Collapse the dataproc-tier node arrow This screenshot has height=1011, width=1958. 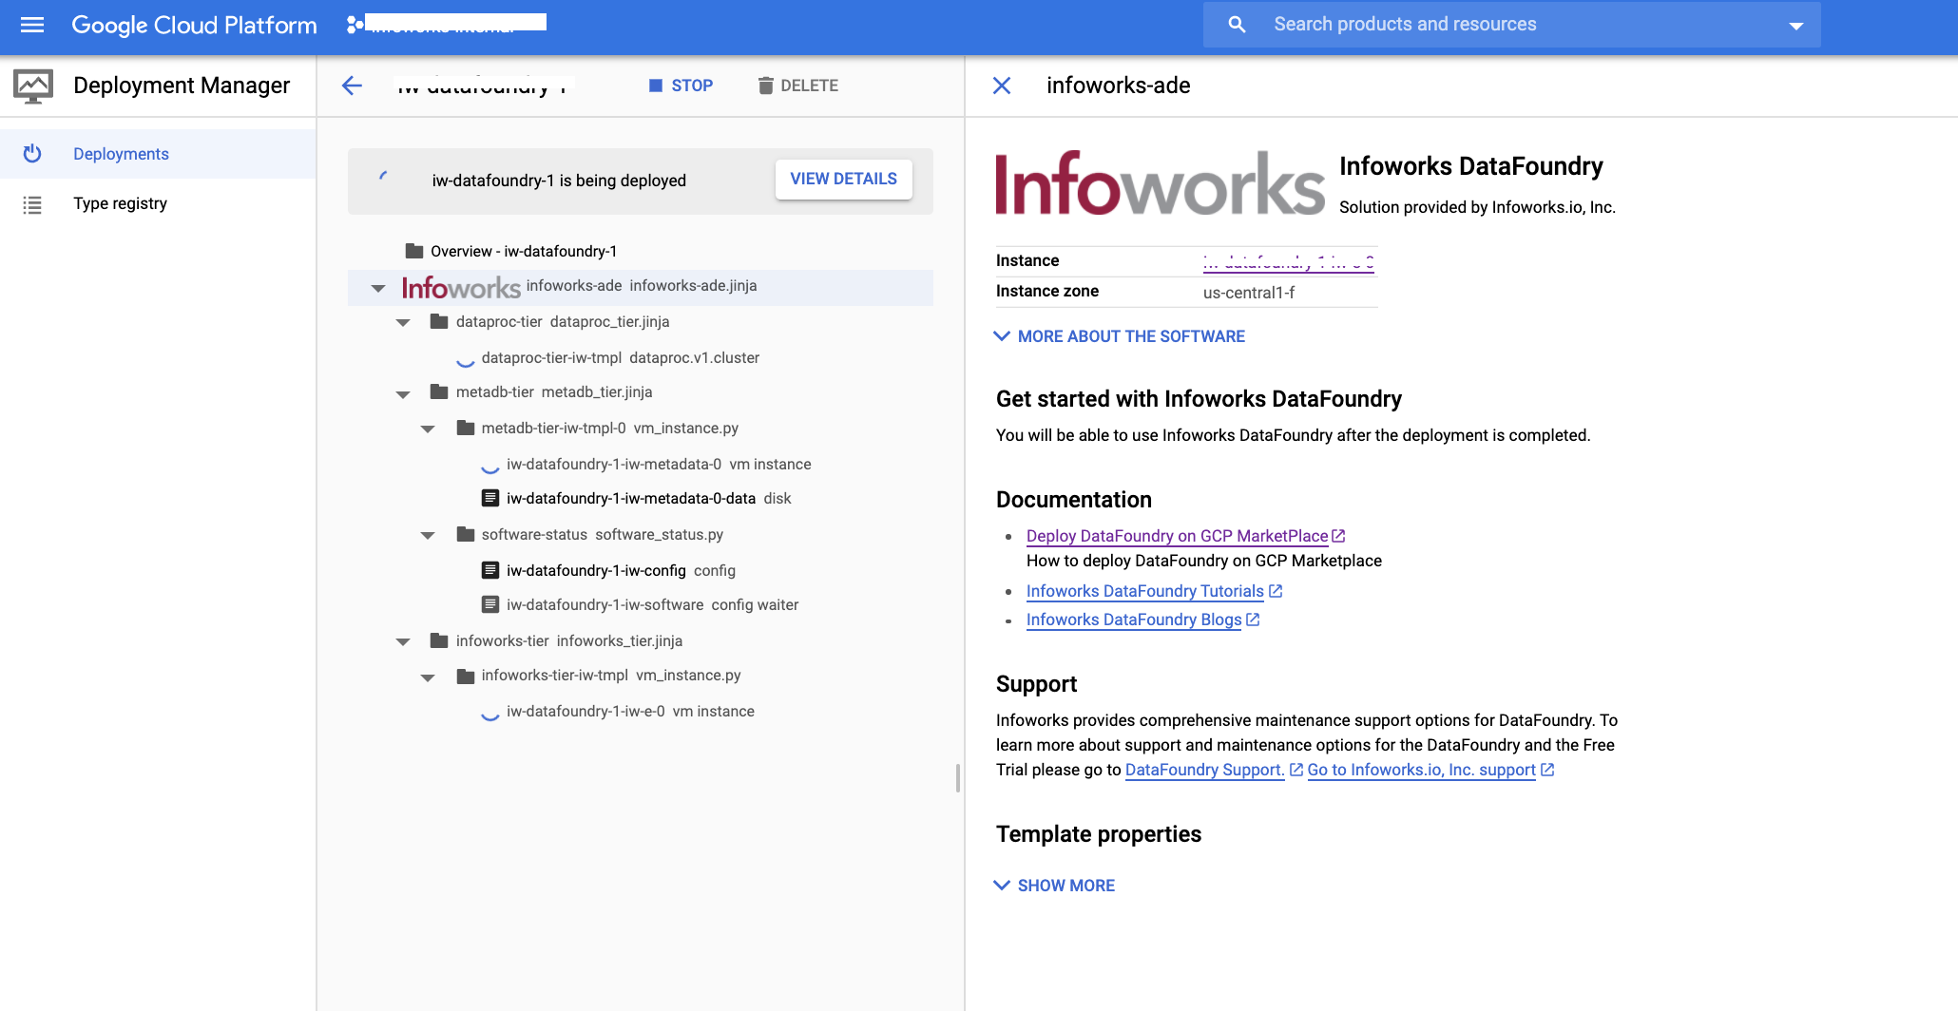coord(403,323)
